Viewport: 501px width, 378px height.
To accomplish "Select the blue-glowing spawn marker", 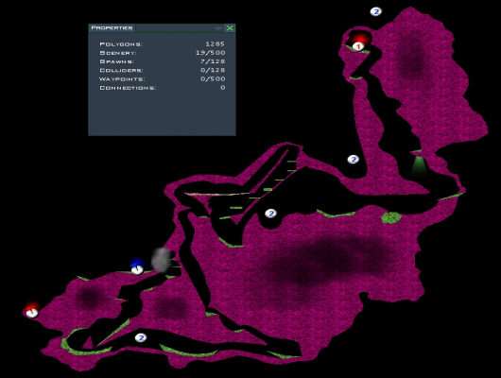I will (137, 270).
